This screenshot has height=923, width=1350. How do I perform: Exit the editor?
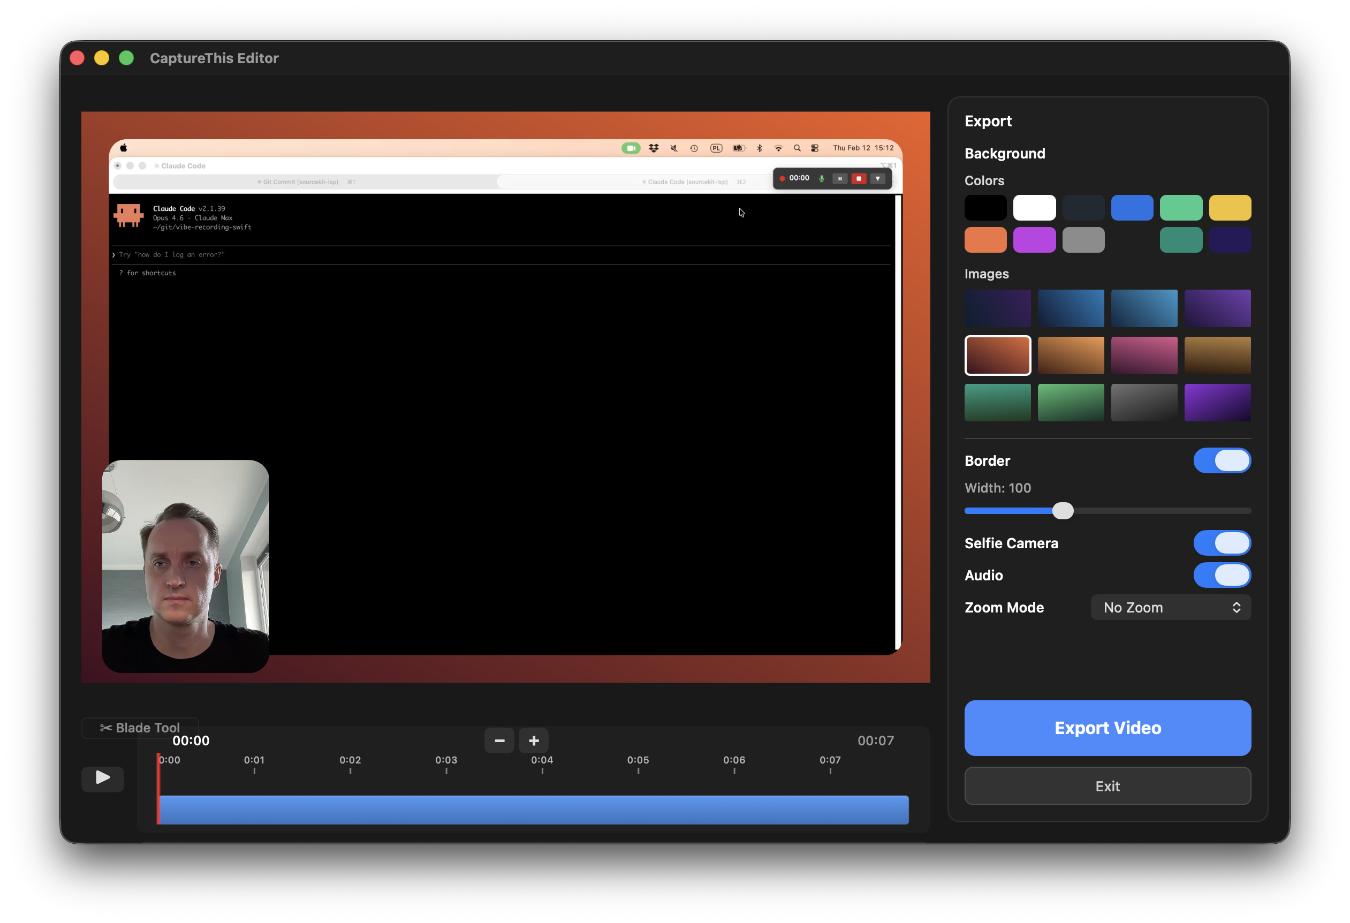[x=1107, y=786]
